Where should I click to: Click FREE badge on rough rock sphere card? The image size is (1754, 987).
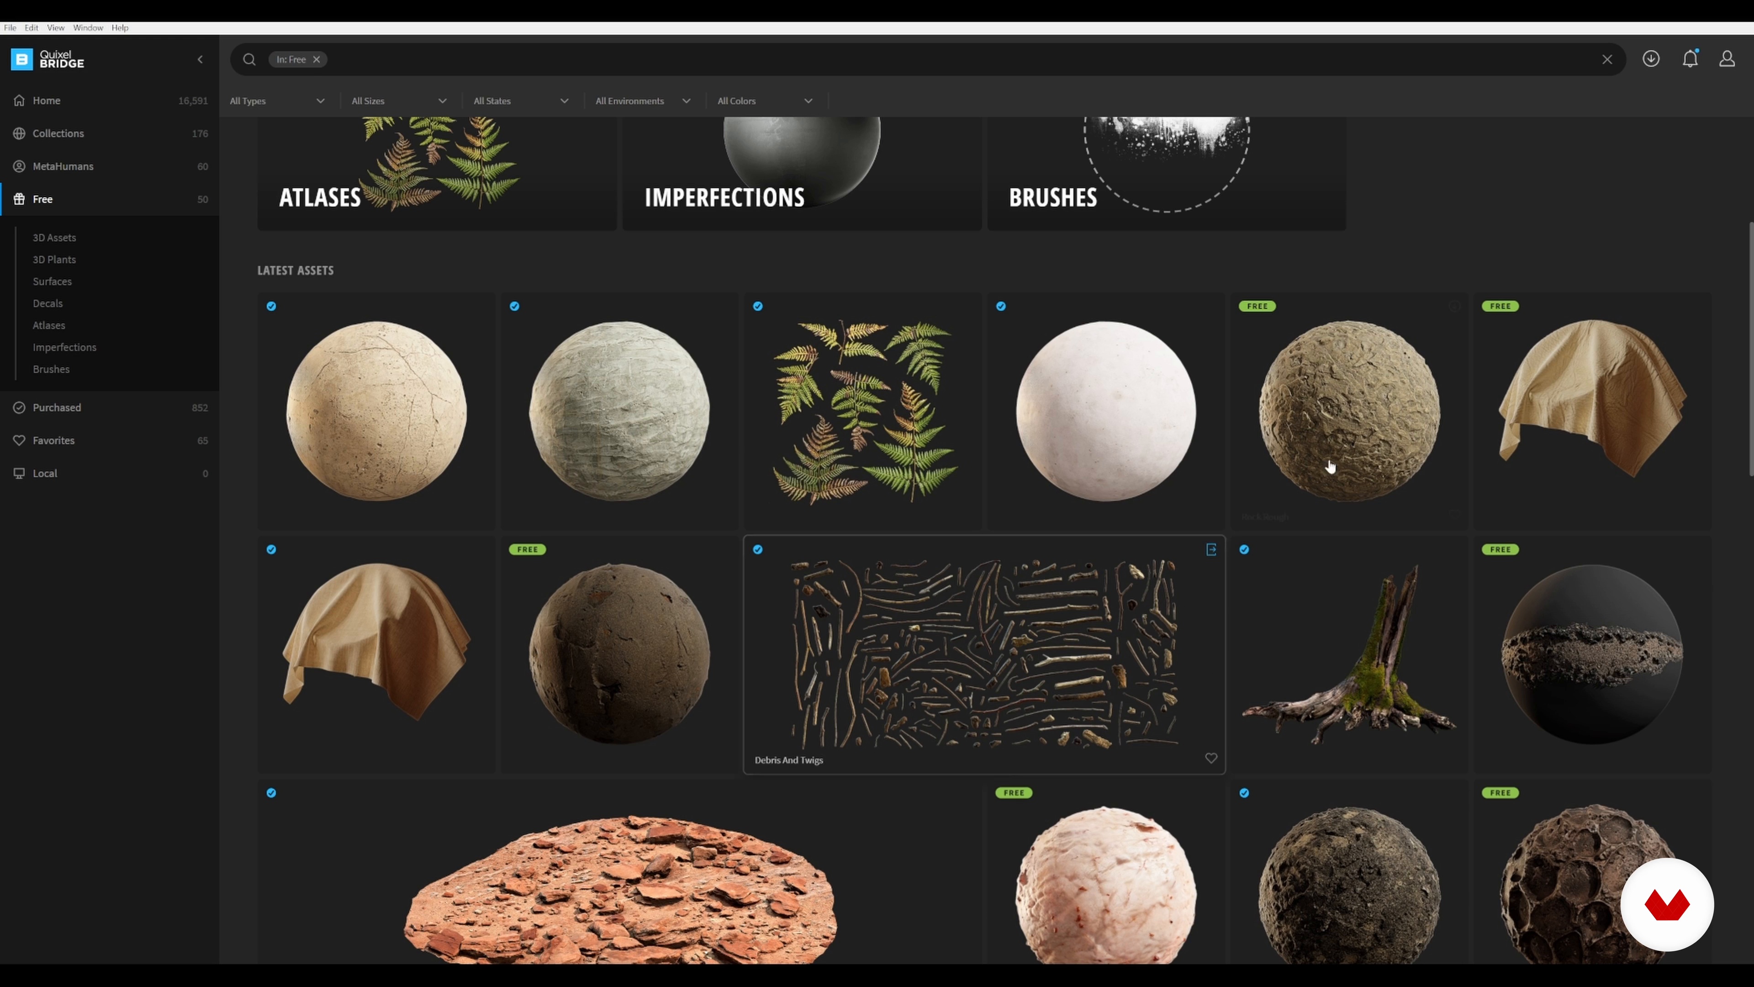(x=1257, y=306)
